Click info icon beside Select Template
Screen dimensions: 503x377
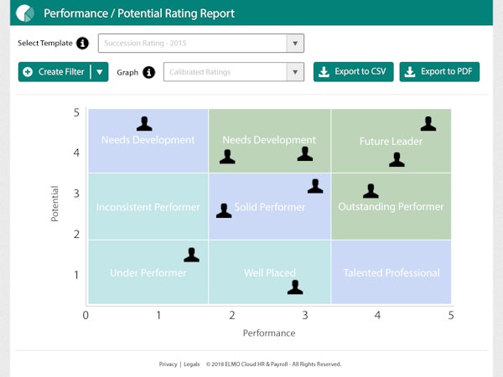[82, 44]
